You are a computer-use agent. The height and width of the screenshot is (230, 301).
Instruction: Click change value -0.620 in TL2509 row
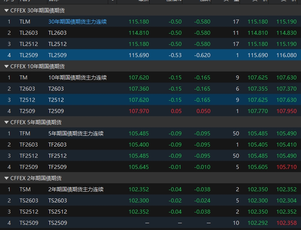click(x=202, y=55)
